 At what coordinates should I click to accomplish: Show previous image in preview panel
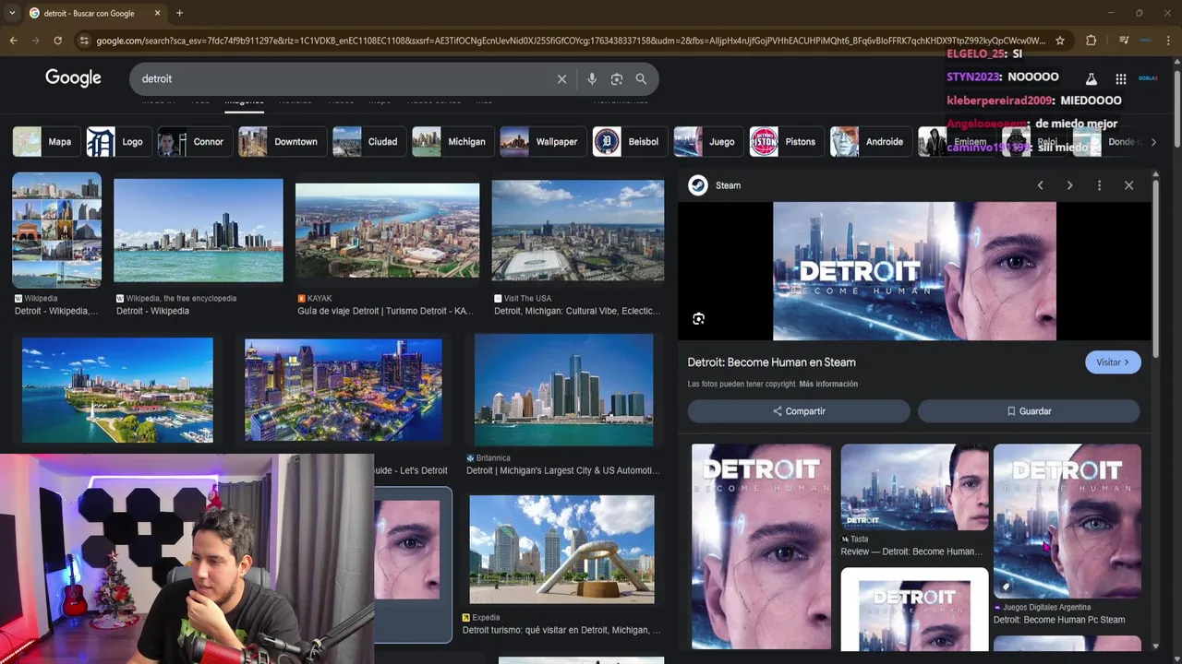click(x=1040, y=185)
